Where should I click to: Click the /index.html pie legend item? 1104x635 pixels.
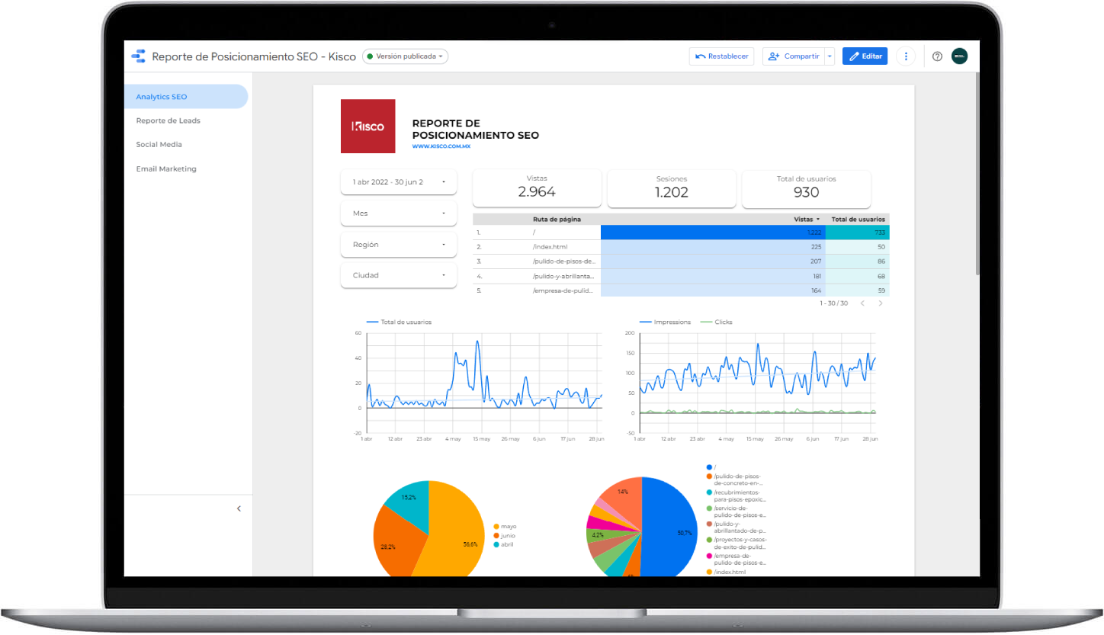point(726,572)
